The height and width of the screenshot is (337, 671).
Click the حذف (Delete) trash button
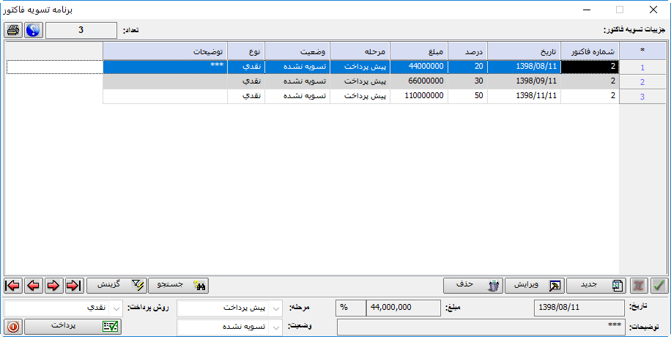point(472,285)
